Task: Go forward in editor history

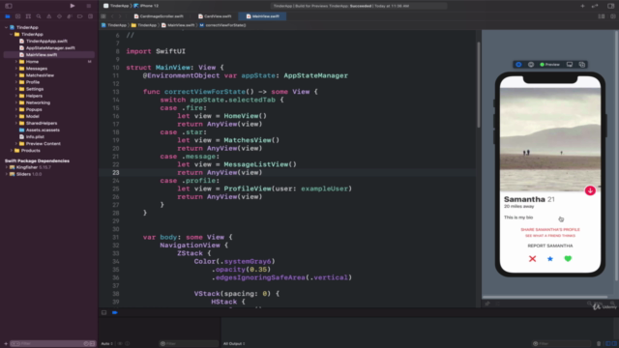Action: (x=120, y=16)
